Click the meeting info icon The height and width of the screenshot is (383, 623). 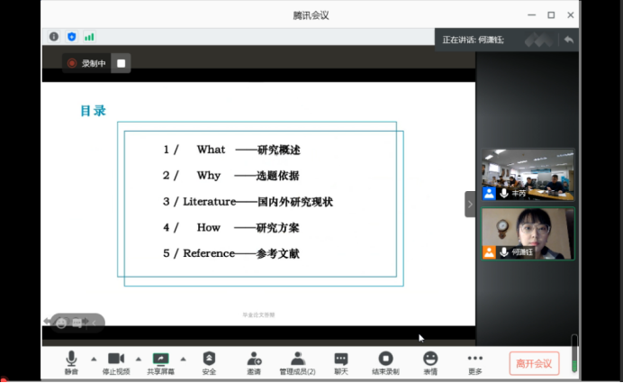tap(54, 37)
